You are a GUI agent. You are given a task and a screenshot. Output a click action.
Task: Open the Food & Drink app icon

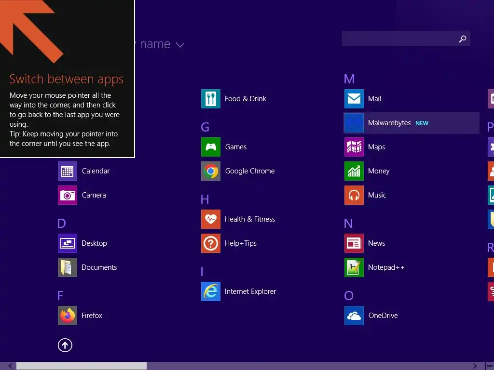[x=211, y=99]
